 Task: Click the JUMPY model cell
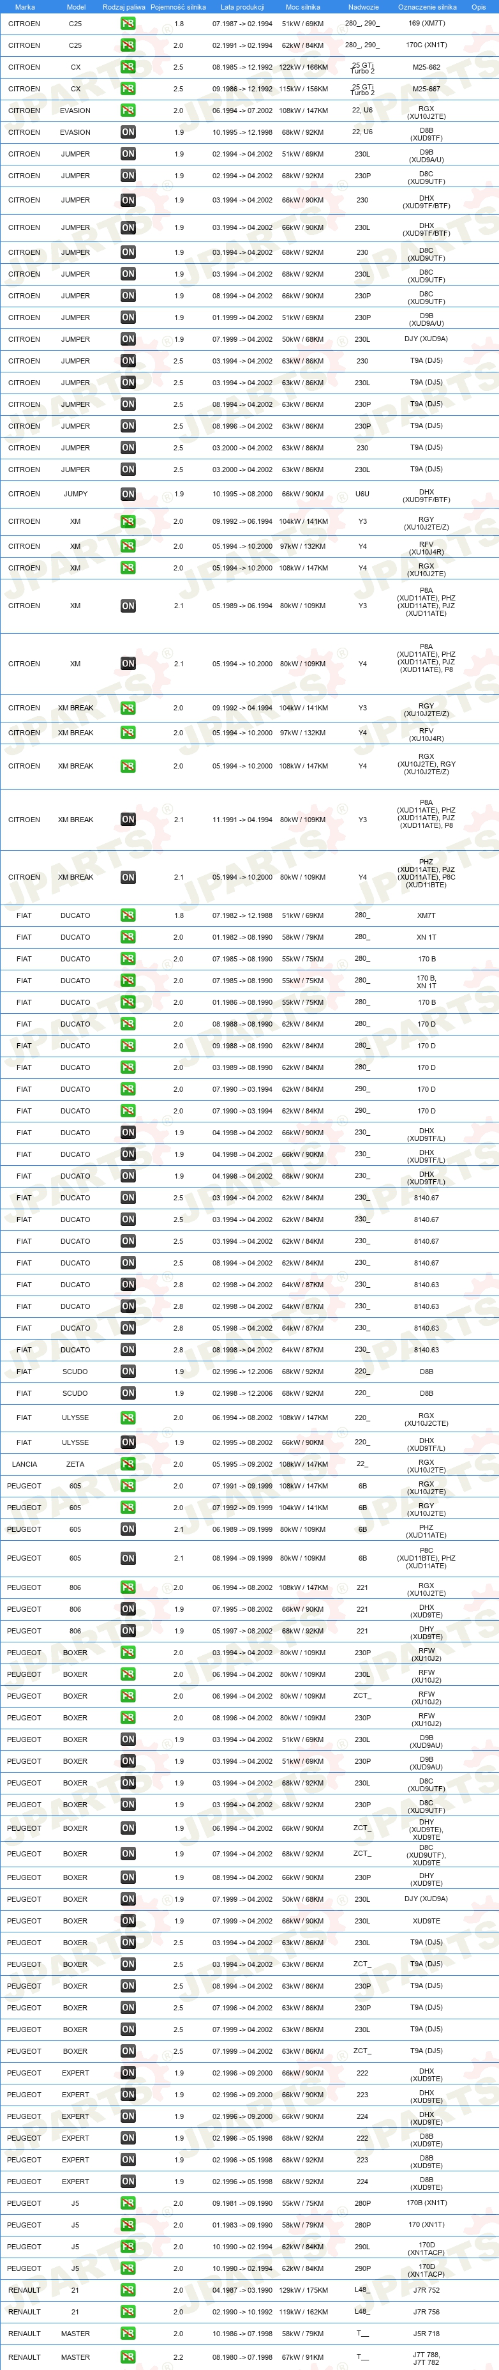pos(75,494)
